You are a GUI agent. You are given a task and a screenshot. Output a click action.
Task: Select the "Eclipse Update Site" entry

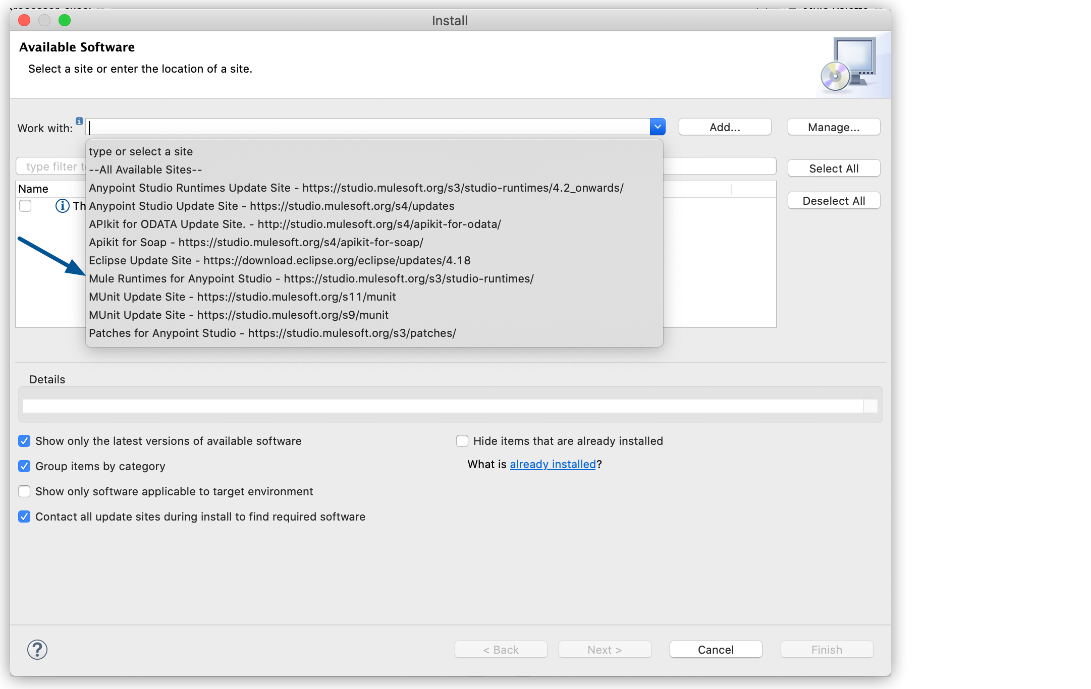(x=279, y=260)
